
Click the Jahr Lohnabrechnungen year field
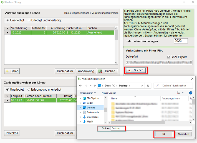[181, 41]
